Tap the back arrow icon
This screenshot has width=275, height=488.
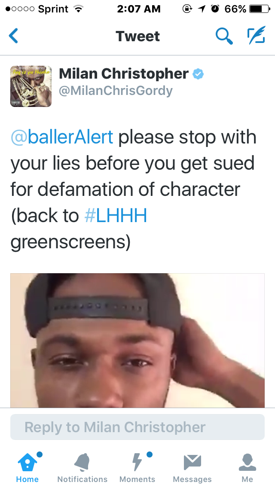(x=13, y=36)
